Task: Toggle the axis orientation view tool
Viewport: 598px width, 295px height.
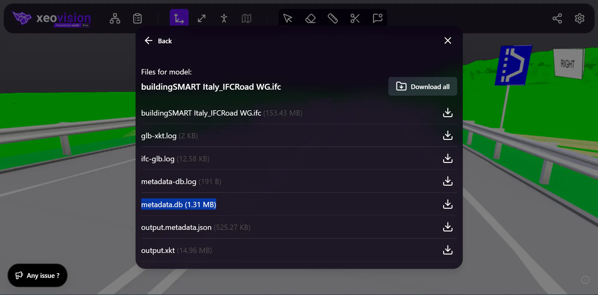Action: pyautogui.click(x=179, y=18)
